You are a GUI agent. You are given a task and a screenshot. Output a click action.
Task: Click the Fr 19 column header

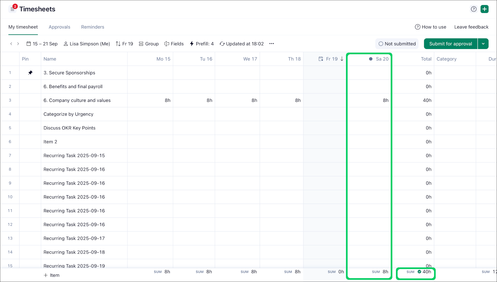click(x=331, y=59)
